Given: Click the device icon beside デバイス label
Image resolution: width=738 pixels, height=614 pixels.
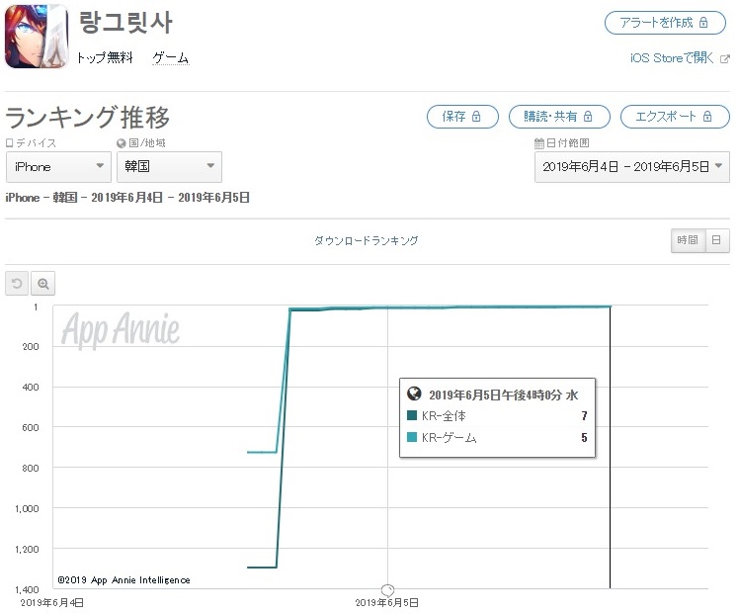Looking at the screenshot, I should click(10, 143).
